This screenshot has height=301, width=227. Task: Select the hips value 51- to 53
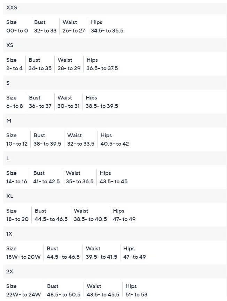[x=136, y=295]
